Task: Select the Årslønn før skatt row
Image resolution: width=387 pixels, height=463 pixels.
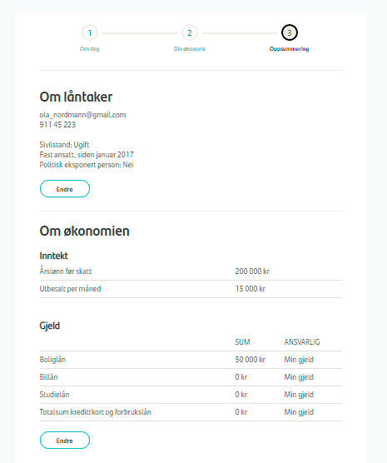Action: 191,271
